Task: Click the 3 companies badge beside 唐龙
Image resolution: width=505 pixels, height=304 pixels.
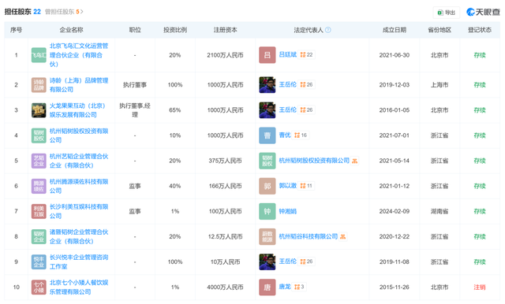Action: (x=299, y=287)
